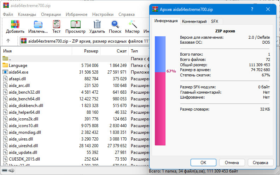The image size is (280, 175).
Task: Select size 31 506 528 of aida64.exe
Action: [89, 72]
